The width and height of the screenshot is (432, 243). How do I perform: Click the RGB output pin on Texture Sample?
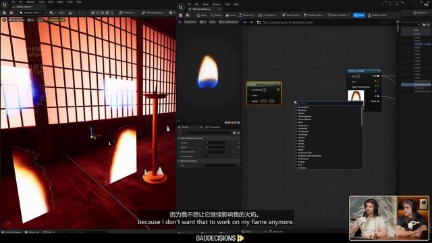coord(378,76)
